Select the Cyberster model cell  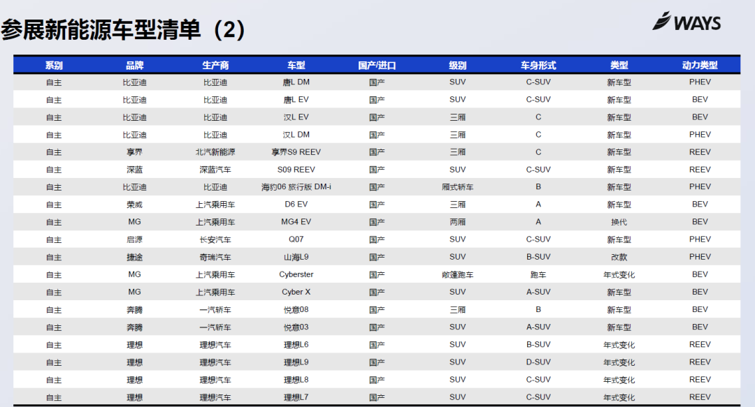296,274
